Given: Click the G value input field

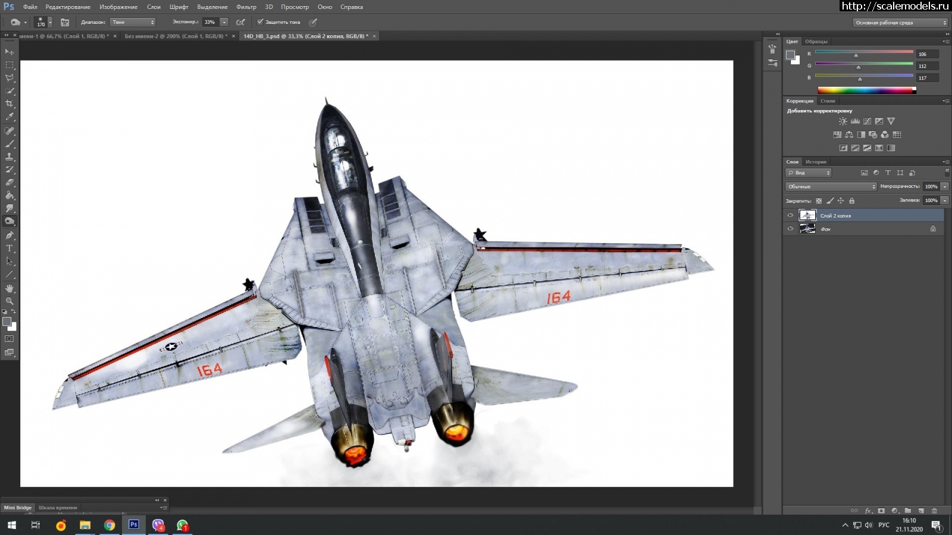Looking at the screenshot, I should point(928,66).
